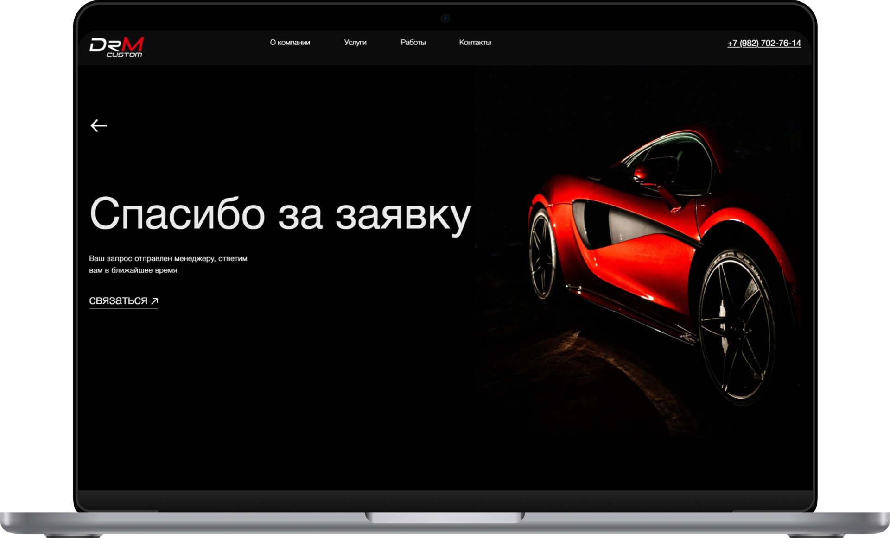Follow the Связаться link
Screen dimensions: 890x538
pyautogui.click(x=118, y=301)
